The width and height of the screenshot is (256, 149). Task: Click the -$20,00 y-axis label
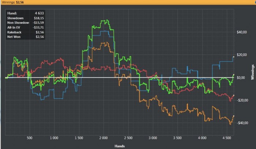coord(242,100)
